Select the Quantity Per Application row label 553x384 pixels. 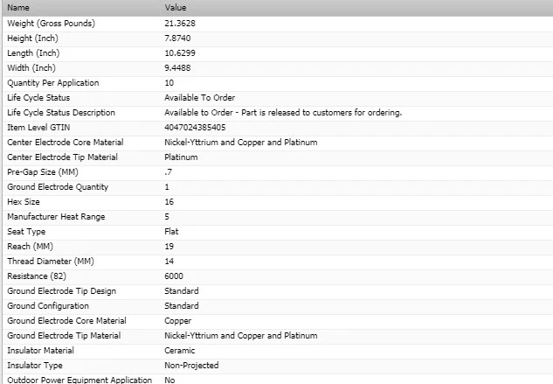(x=53, y=83)
